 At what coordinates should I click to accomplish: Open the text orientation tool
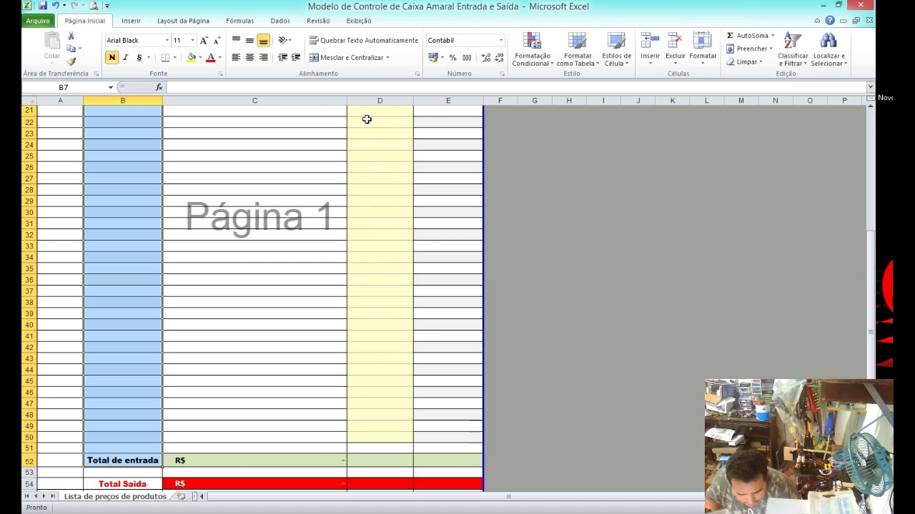tap(284, 40)
